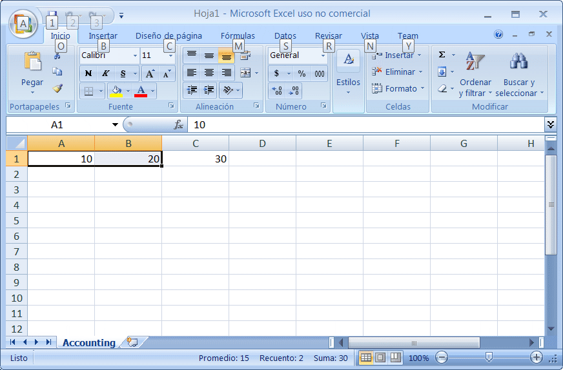
Task: Click the Formato cells button
Action: 398,88
